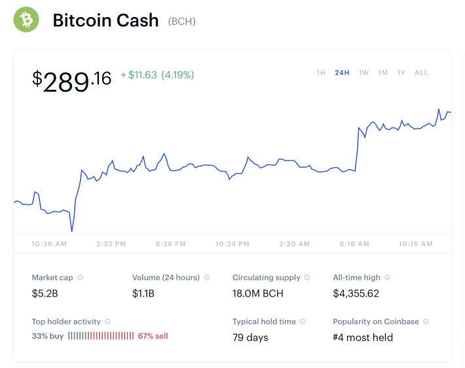Switch the chart to 1W range
The height and width of the screenshot is (368, 465).
pos(363,73)
